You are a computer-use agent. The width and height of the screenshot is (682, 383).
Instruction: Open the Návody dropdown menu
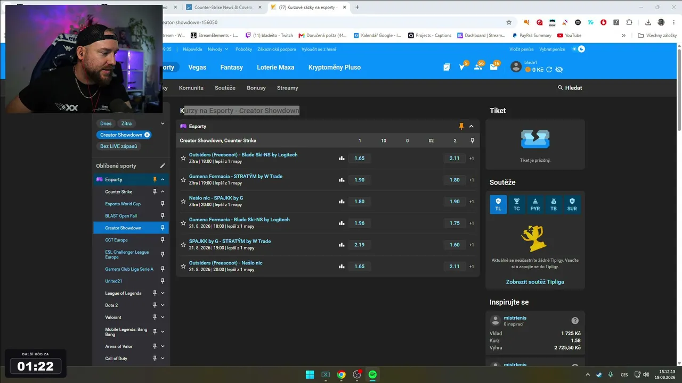click(218, 49)
